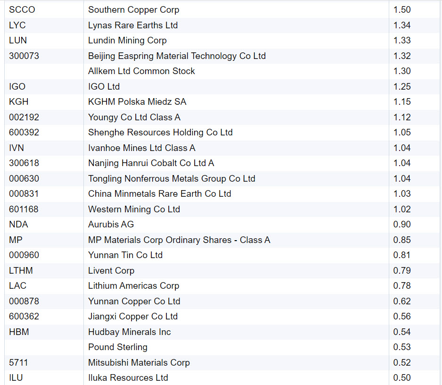
Task: Click the SCCO ticker symbol
Action: pyautogui.click(x=22, y=10)
